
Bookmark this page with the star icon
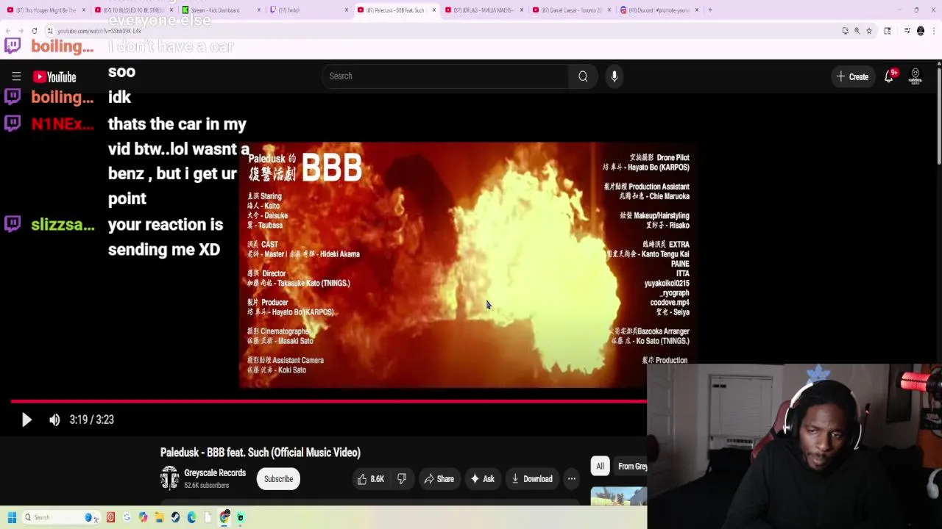point(869,31)
